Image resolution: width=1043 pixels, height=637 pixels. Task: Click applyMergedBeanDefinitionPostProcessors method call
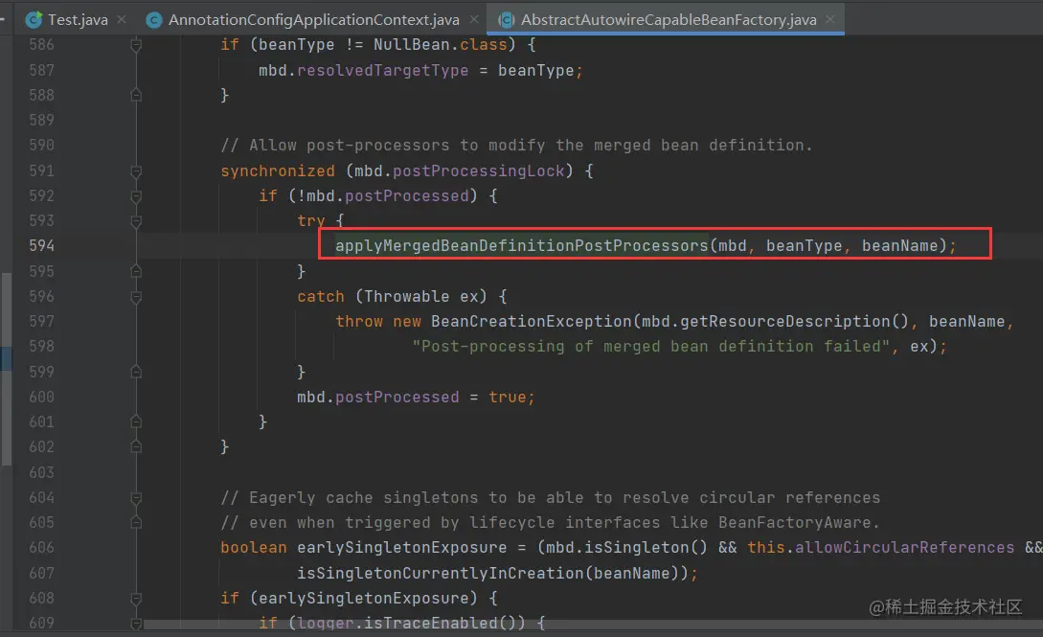[x=521, y=246]
